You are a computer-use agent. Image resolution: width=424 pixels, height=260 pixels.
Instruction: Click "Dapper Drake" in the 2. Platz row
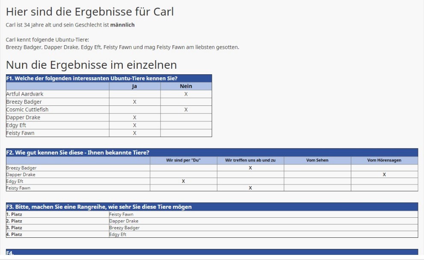coord(124,221)
